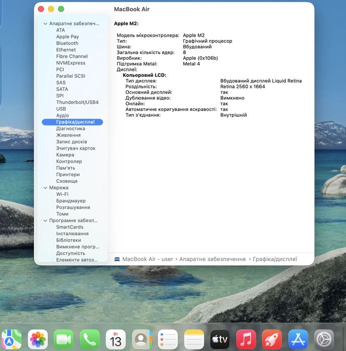Select Thunderbolt/USB4 in the sidebar
346x351 pixels.
coord(77,102)
